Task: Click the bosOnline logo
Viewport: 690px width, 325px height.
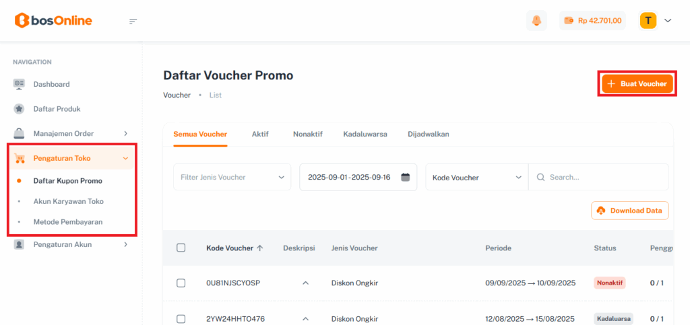Action: 53,20
